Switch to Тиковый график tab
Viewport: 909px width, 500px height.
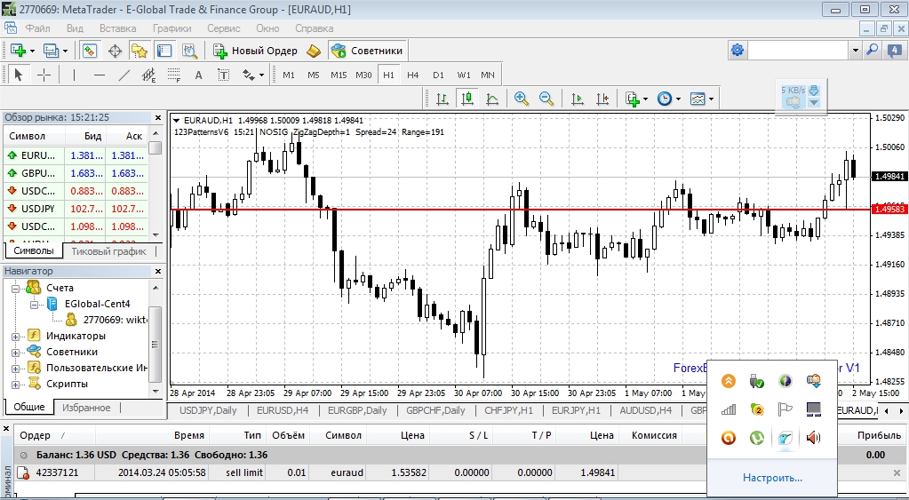tap(109, 250)
